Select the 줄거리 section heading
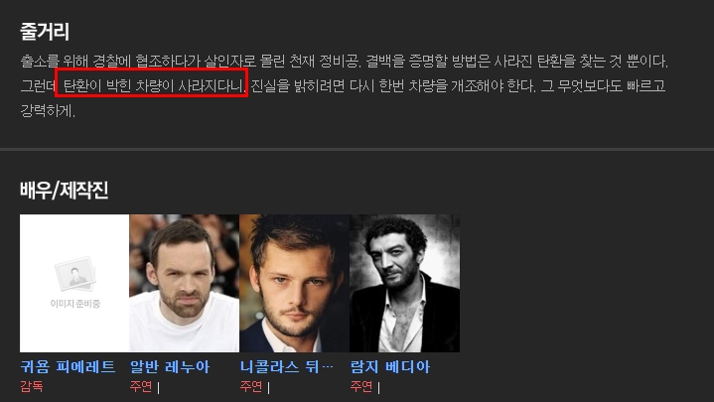The width and height of the screenshot is (714, 402). pos(45,32)
